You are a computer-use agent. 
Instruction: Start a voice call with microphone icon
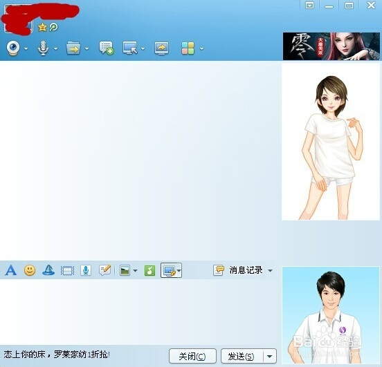[x=43, y=48]
